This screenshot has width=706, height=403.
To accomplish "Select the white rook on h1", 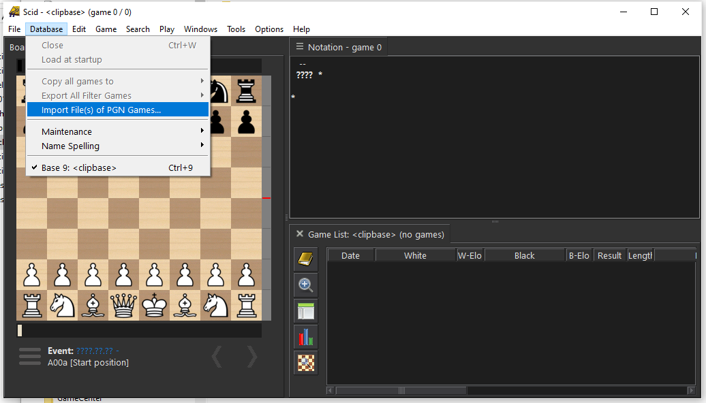I will click(246, 306).
